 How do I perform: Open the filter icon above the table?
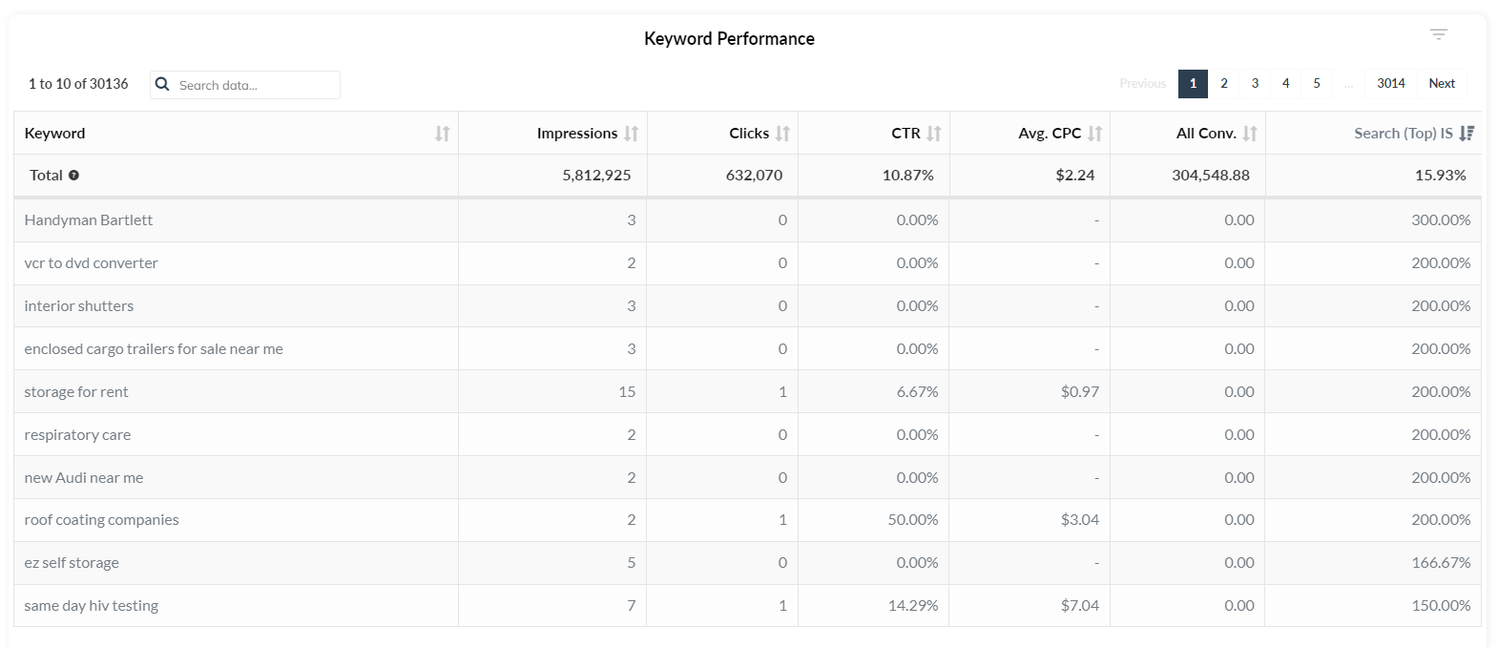point(1439,34)
